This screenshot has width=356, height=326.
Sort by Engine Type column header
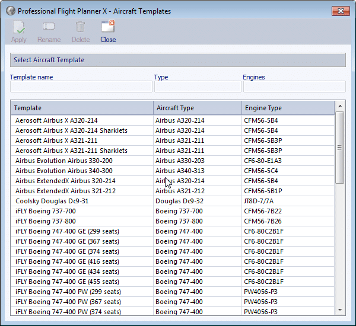pyautogui.click(x=288, y=108)
